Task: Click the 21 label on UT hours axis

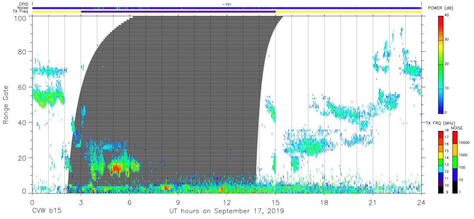Action: [373, 202]
